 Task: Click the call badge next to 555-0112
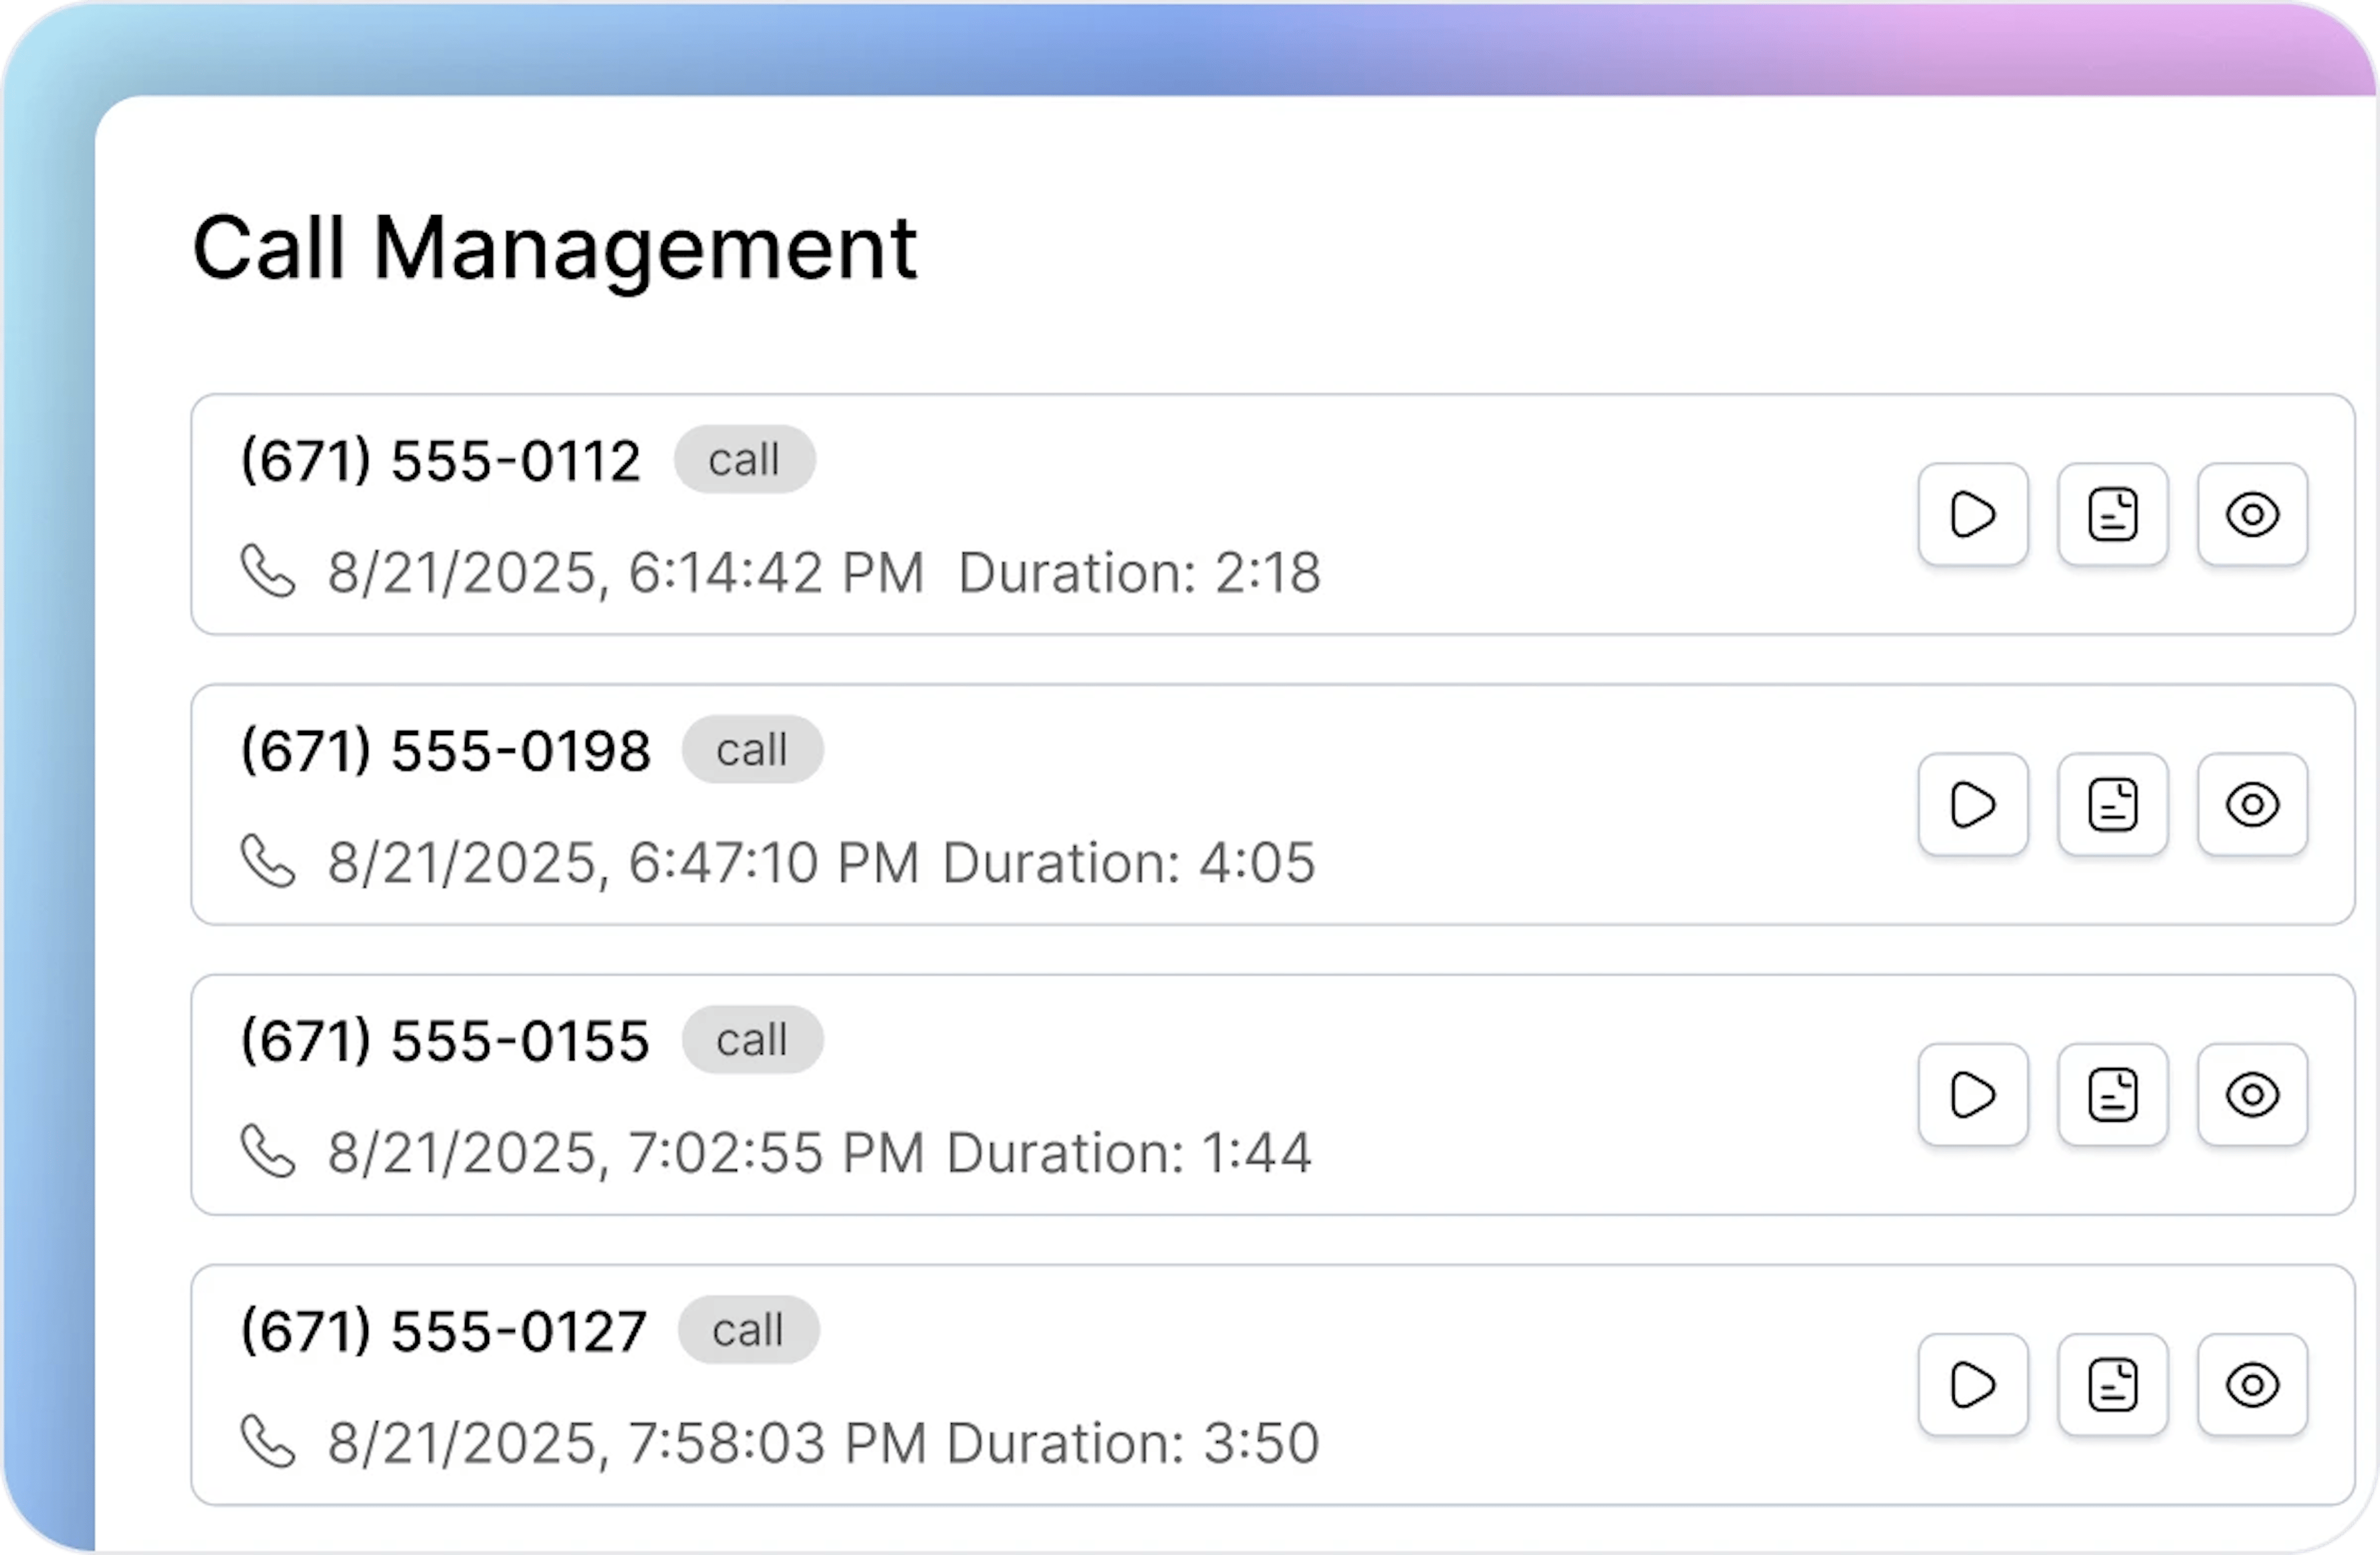coord(744,460)
